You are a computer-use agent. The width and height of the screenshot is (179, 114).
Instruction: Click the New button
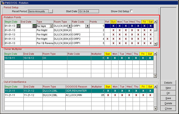coord(168,88)
